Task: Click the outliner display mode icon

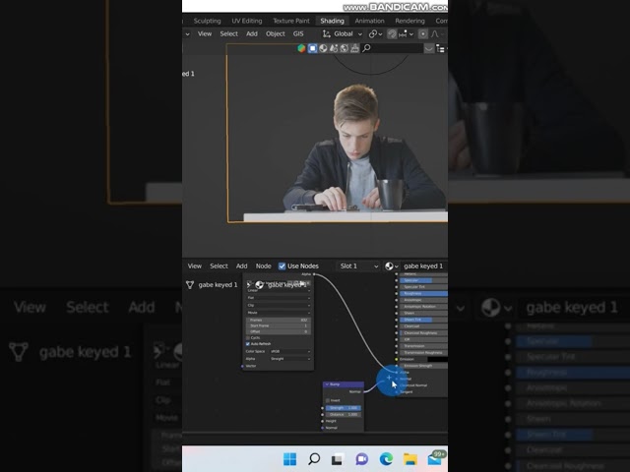Action: tap(441, 49)
